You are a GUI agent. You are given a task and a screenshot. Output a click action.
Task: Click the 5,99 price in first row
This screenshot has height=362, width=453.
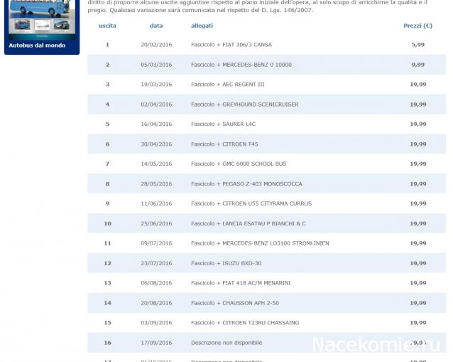click(x=417, y=45)
